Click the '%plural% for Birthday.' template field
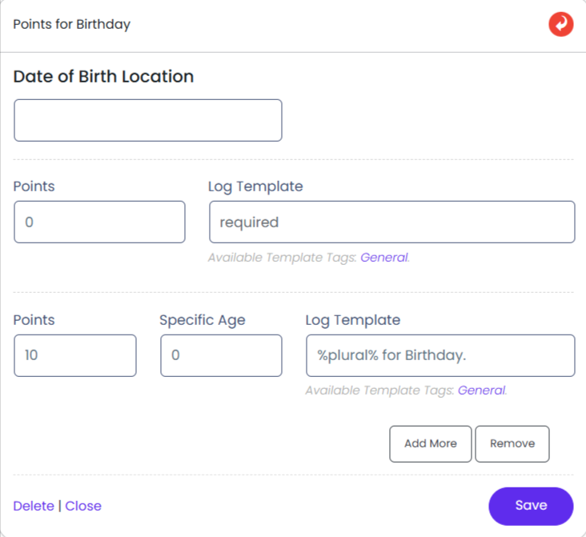This screenshot has height=537, width=586. pyautogui.click(x=440, y=355)
